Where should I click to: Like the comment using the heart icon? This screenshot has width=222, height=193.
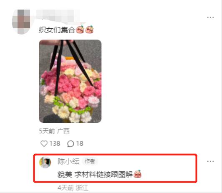click(44, 144)
